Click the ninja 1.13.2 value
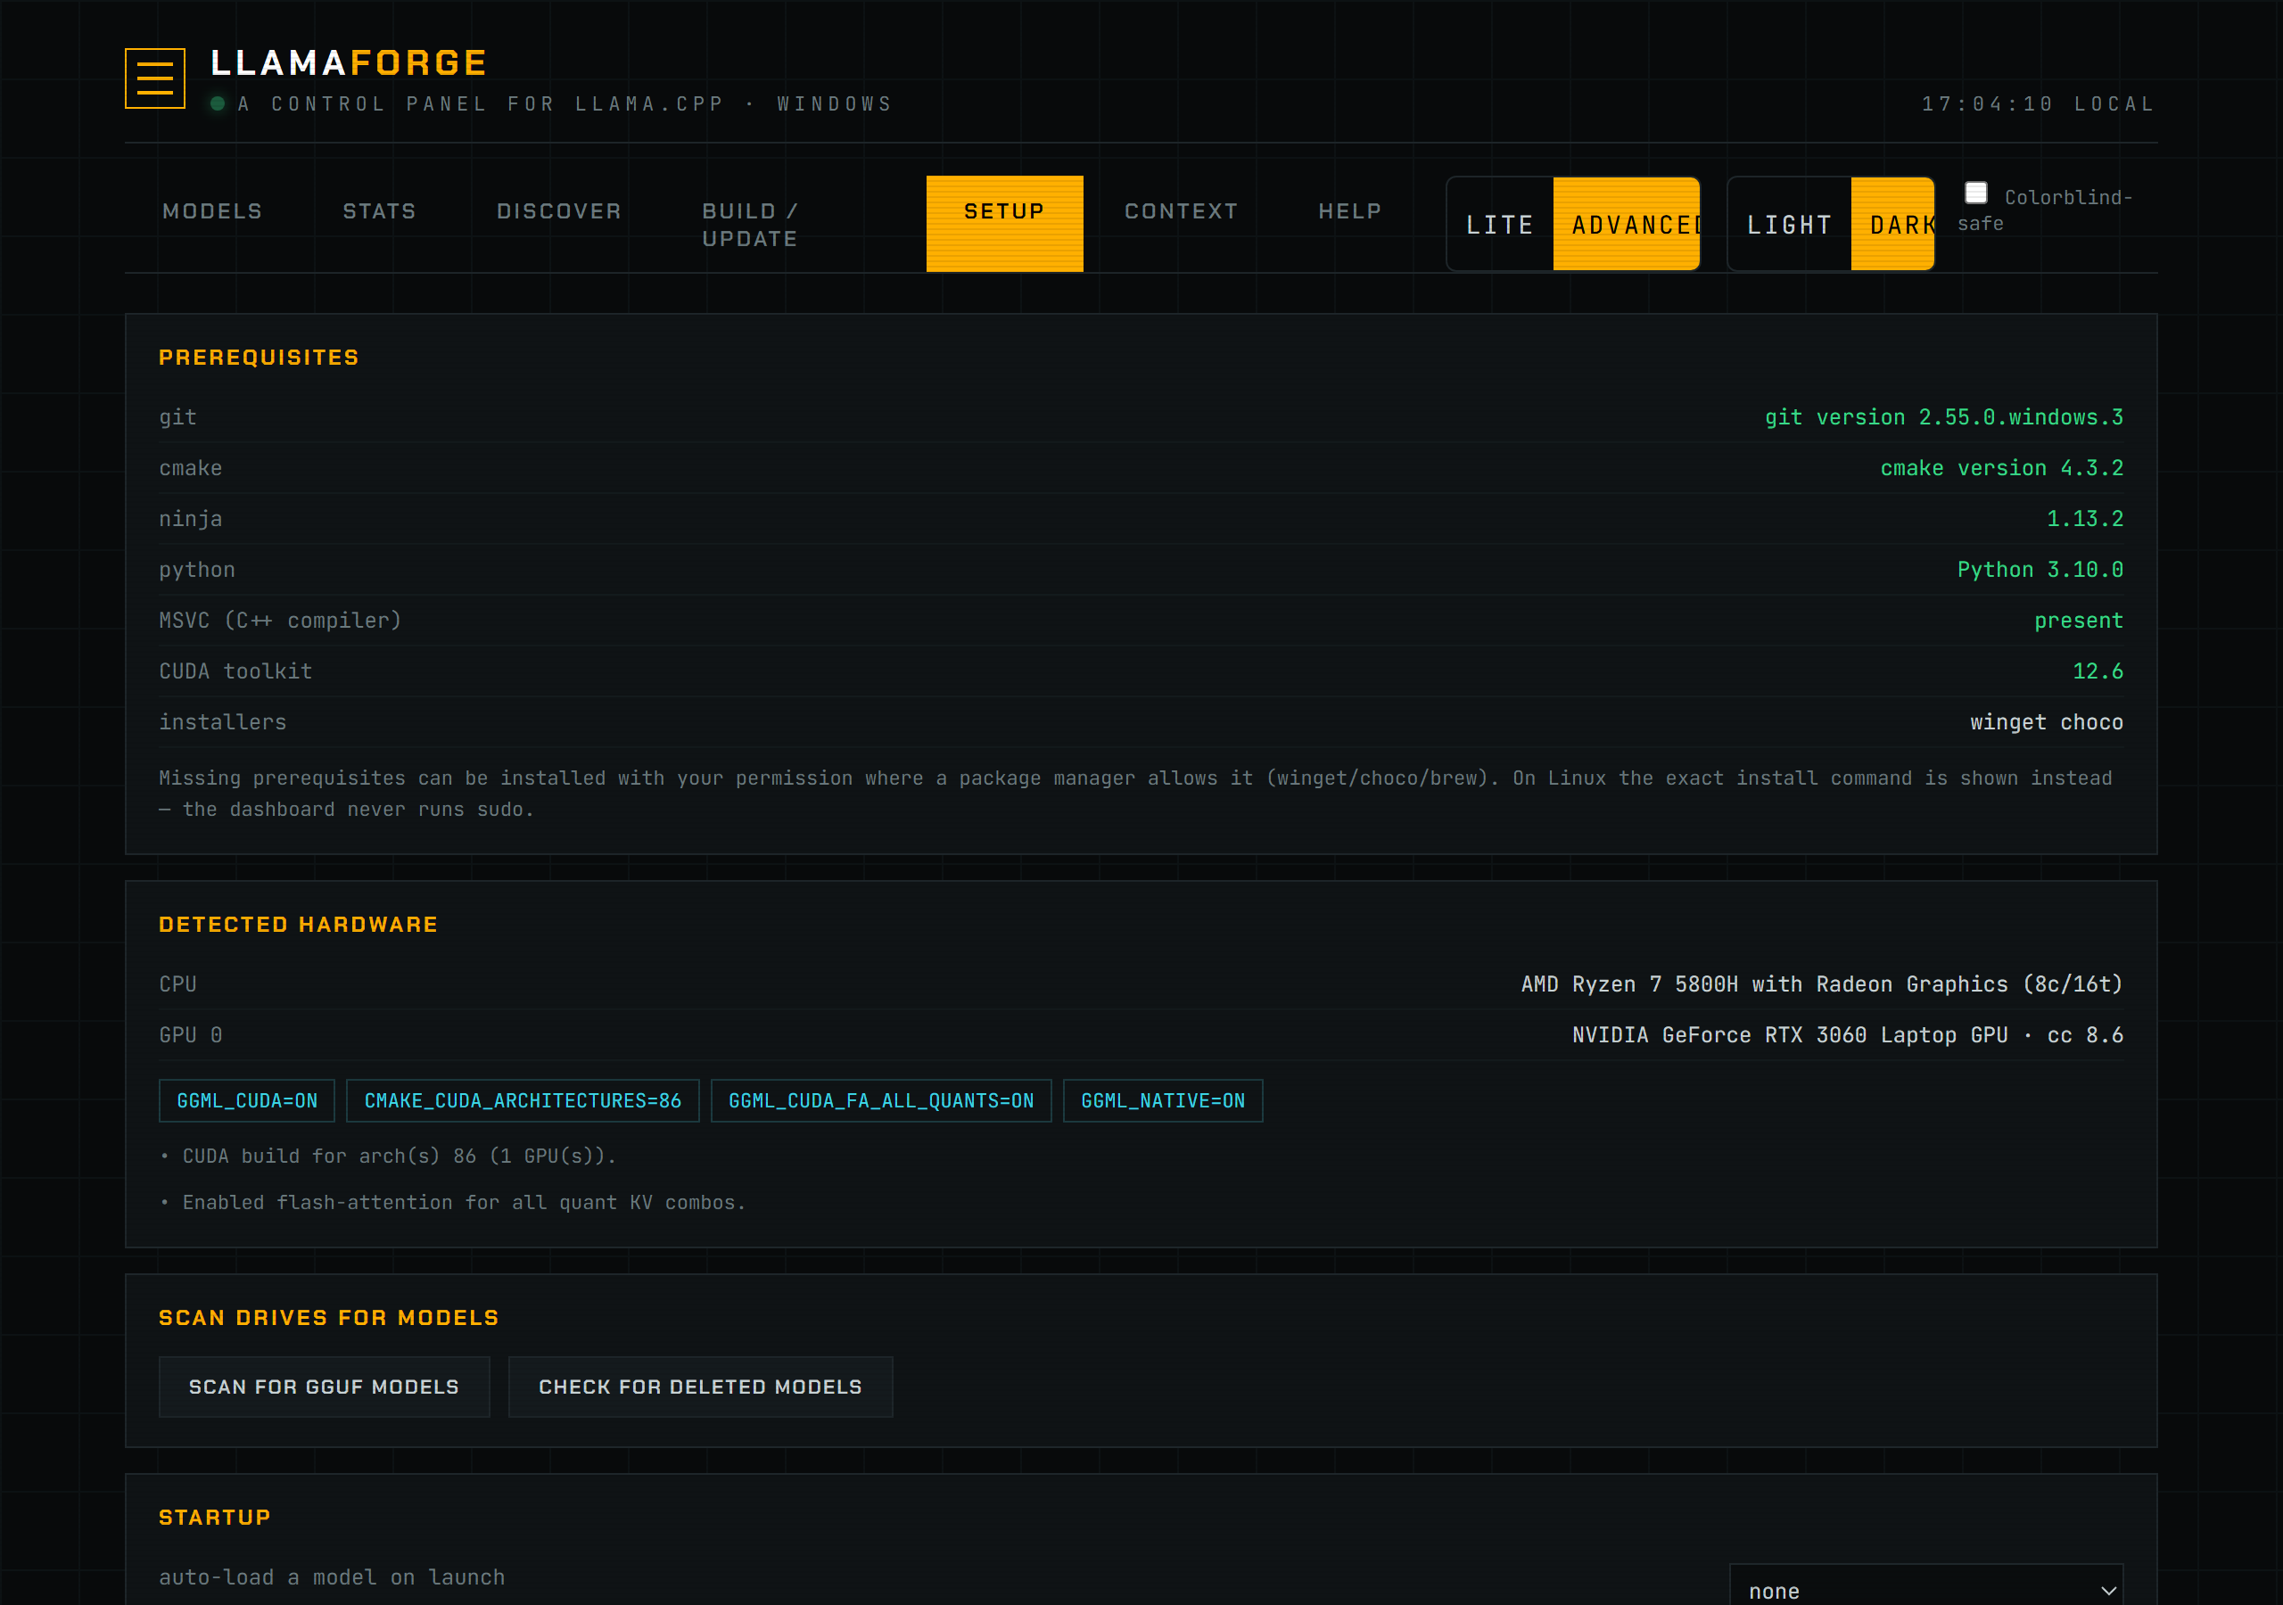The width and height of the screenshot is (2283, 1605). pos(2085,519)
